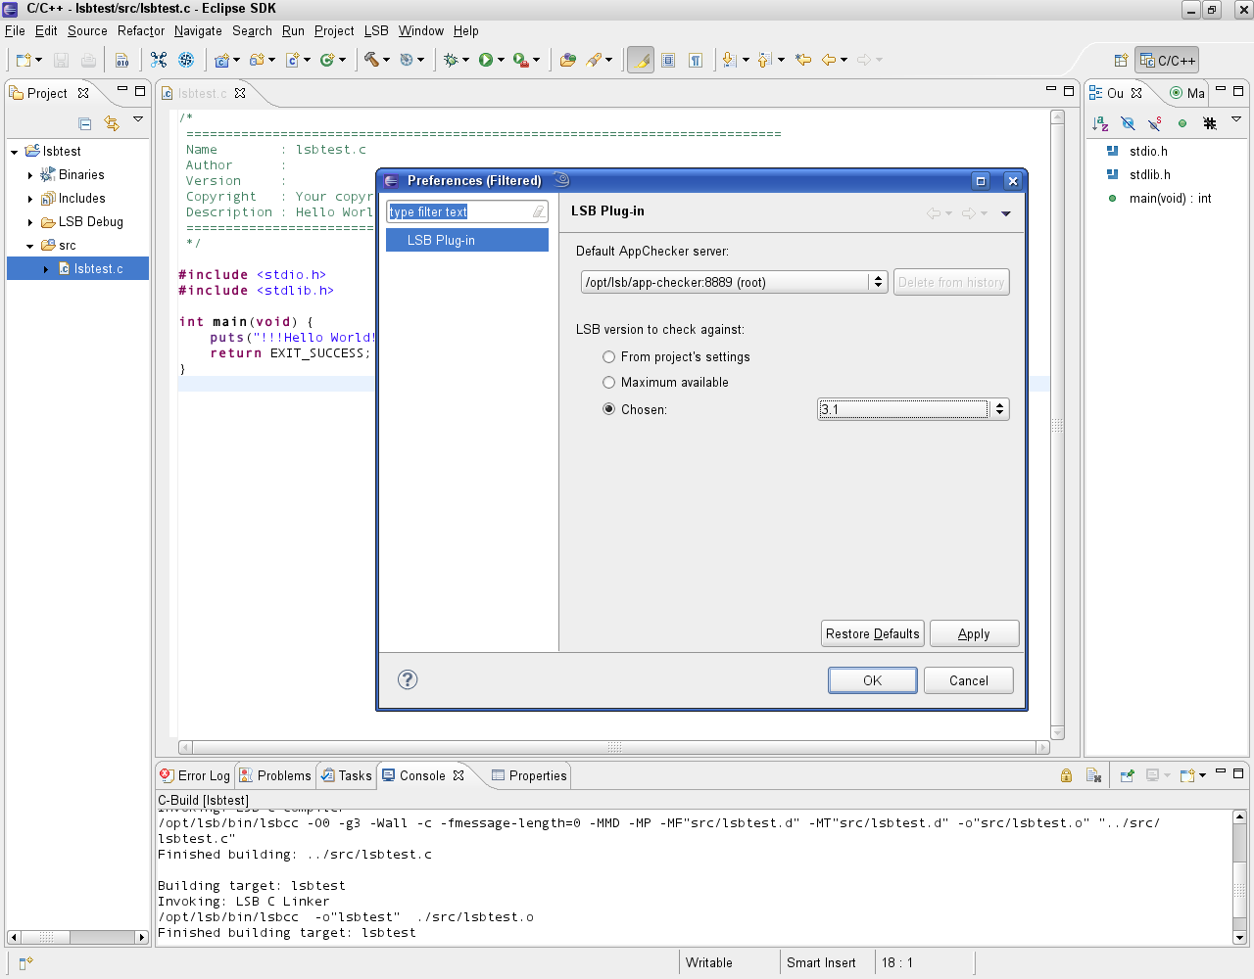Click Cancel button in Preferences
Screen dimensions: 1254x979
click(x=969, y=680)
